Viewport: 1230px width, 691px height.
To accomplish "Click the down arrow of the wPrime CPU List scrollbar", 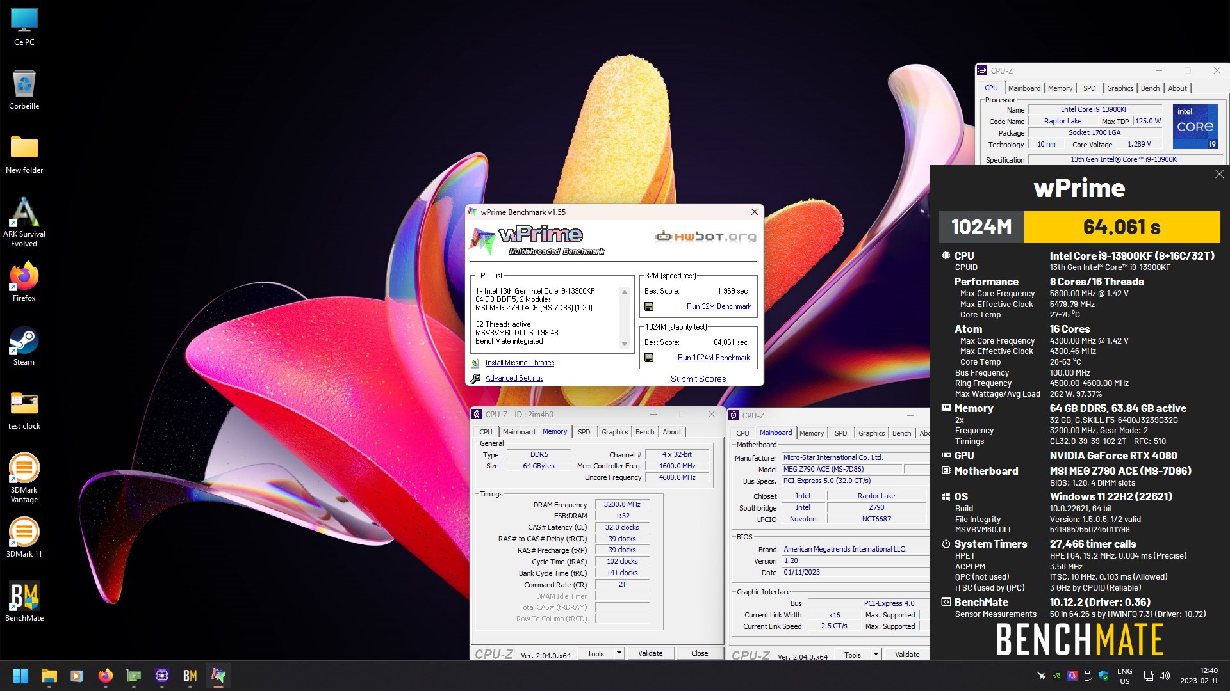I will coord(625,344).
